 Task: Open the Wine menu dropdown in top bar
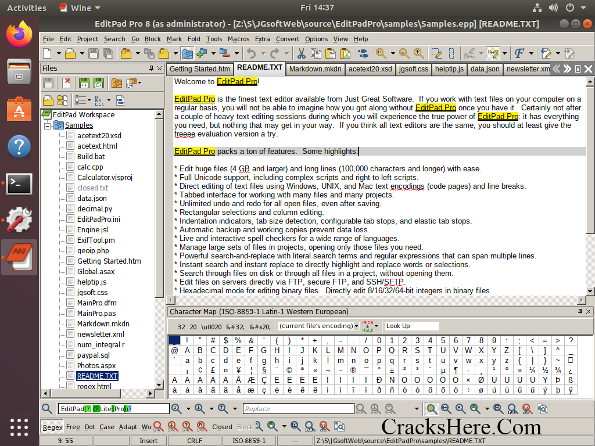80,8
